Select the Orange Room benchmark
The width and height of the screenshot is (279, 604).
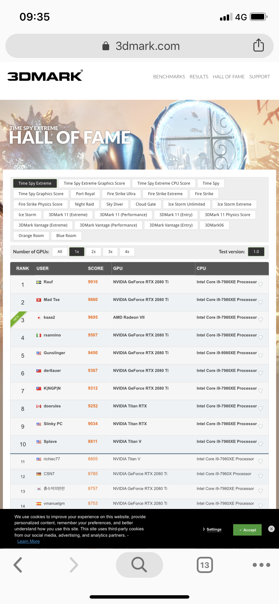[x=31, y=236]
